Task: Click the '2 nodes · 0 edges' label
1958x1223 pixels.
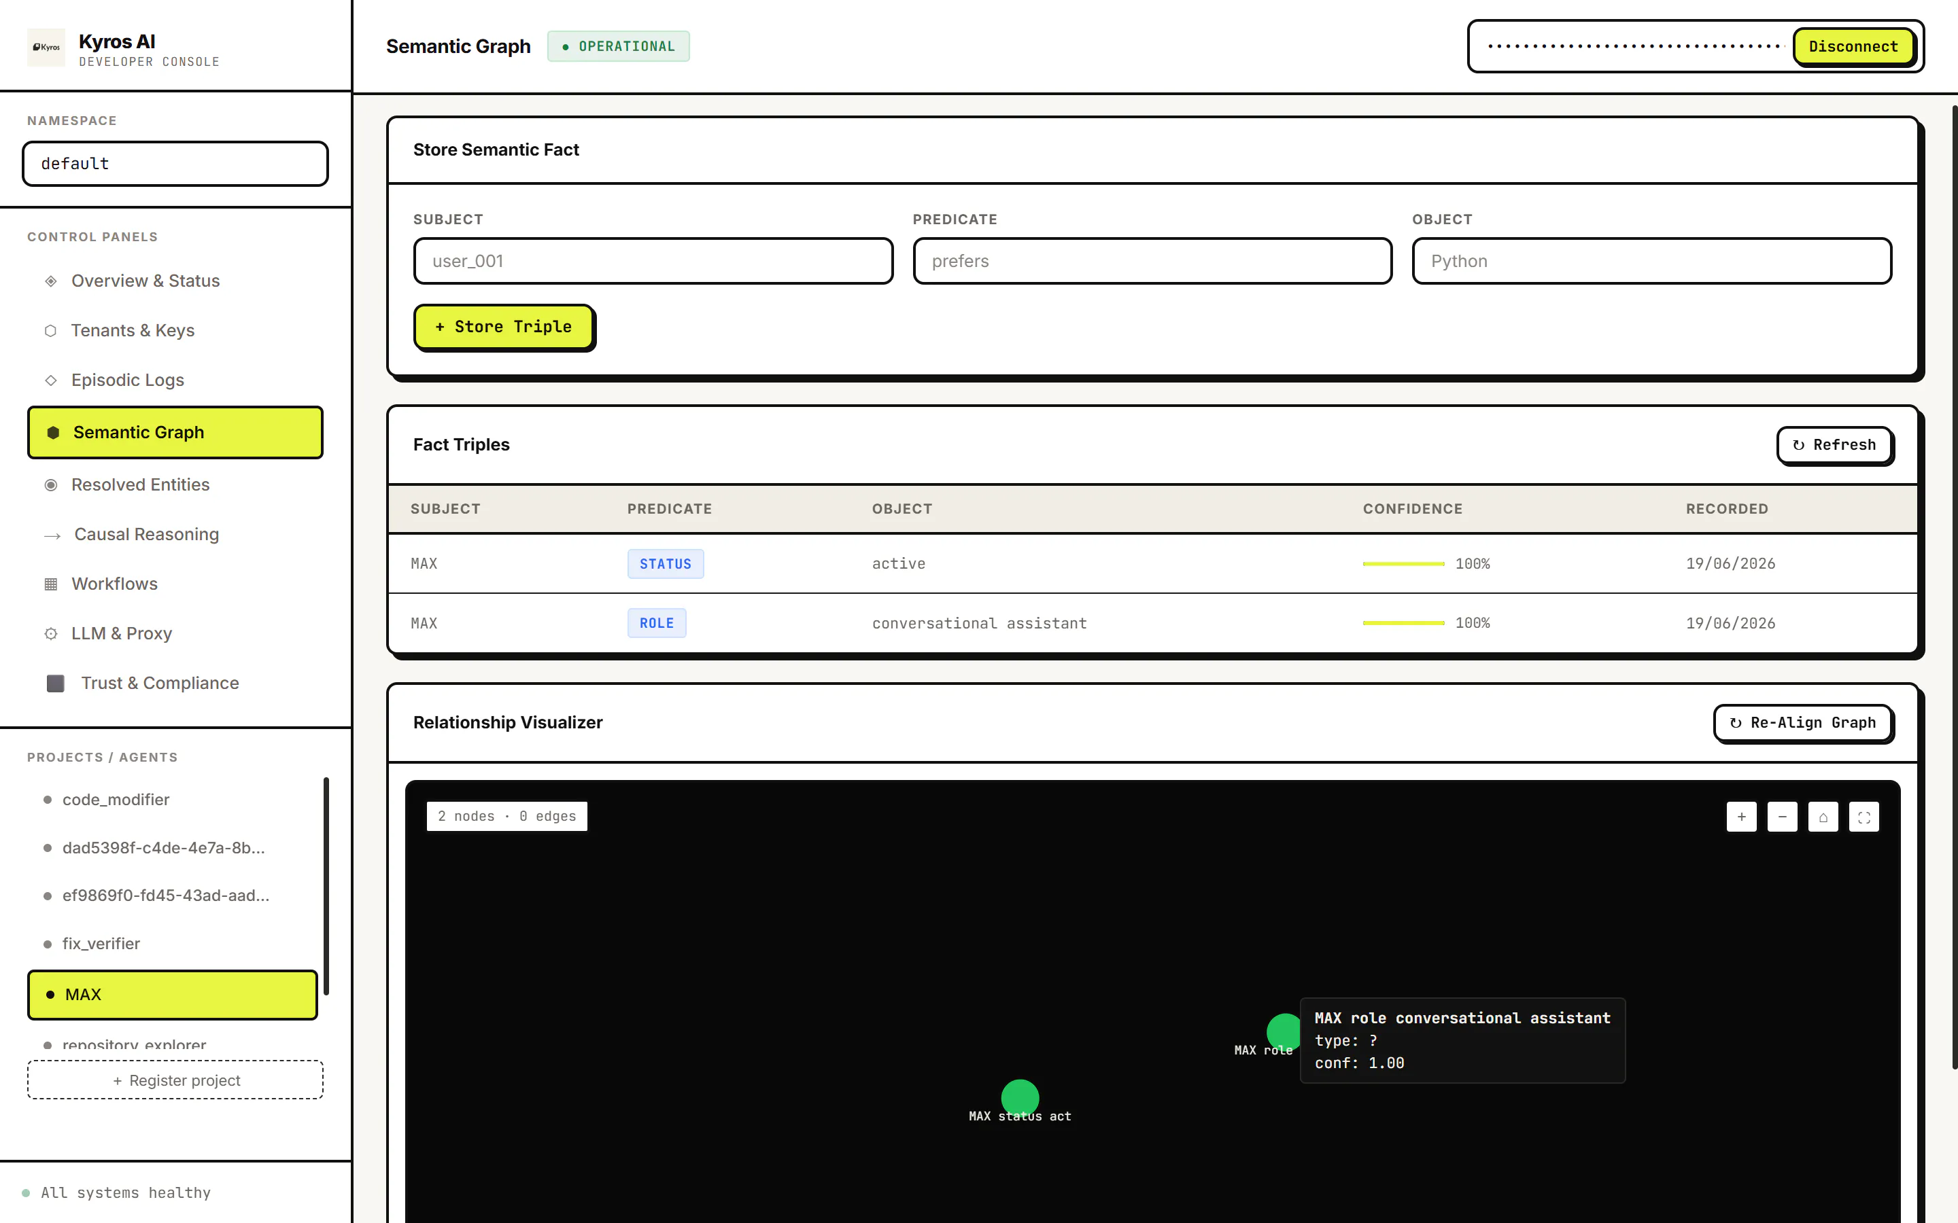Action: [506, 816]
